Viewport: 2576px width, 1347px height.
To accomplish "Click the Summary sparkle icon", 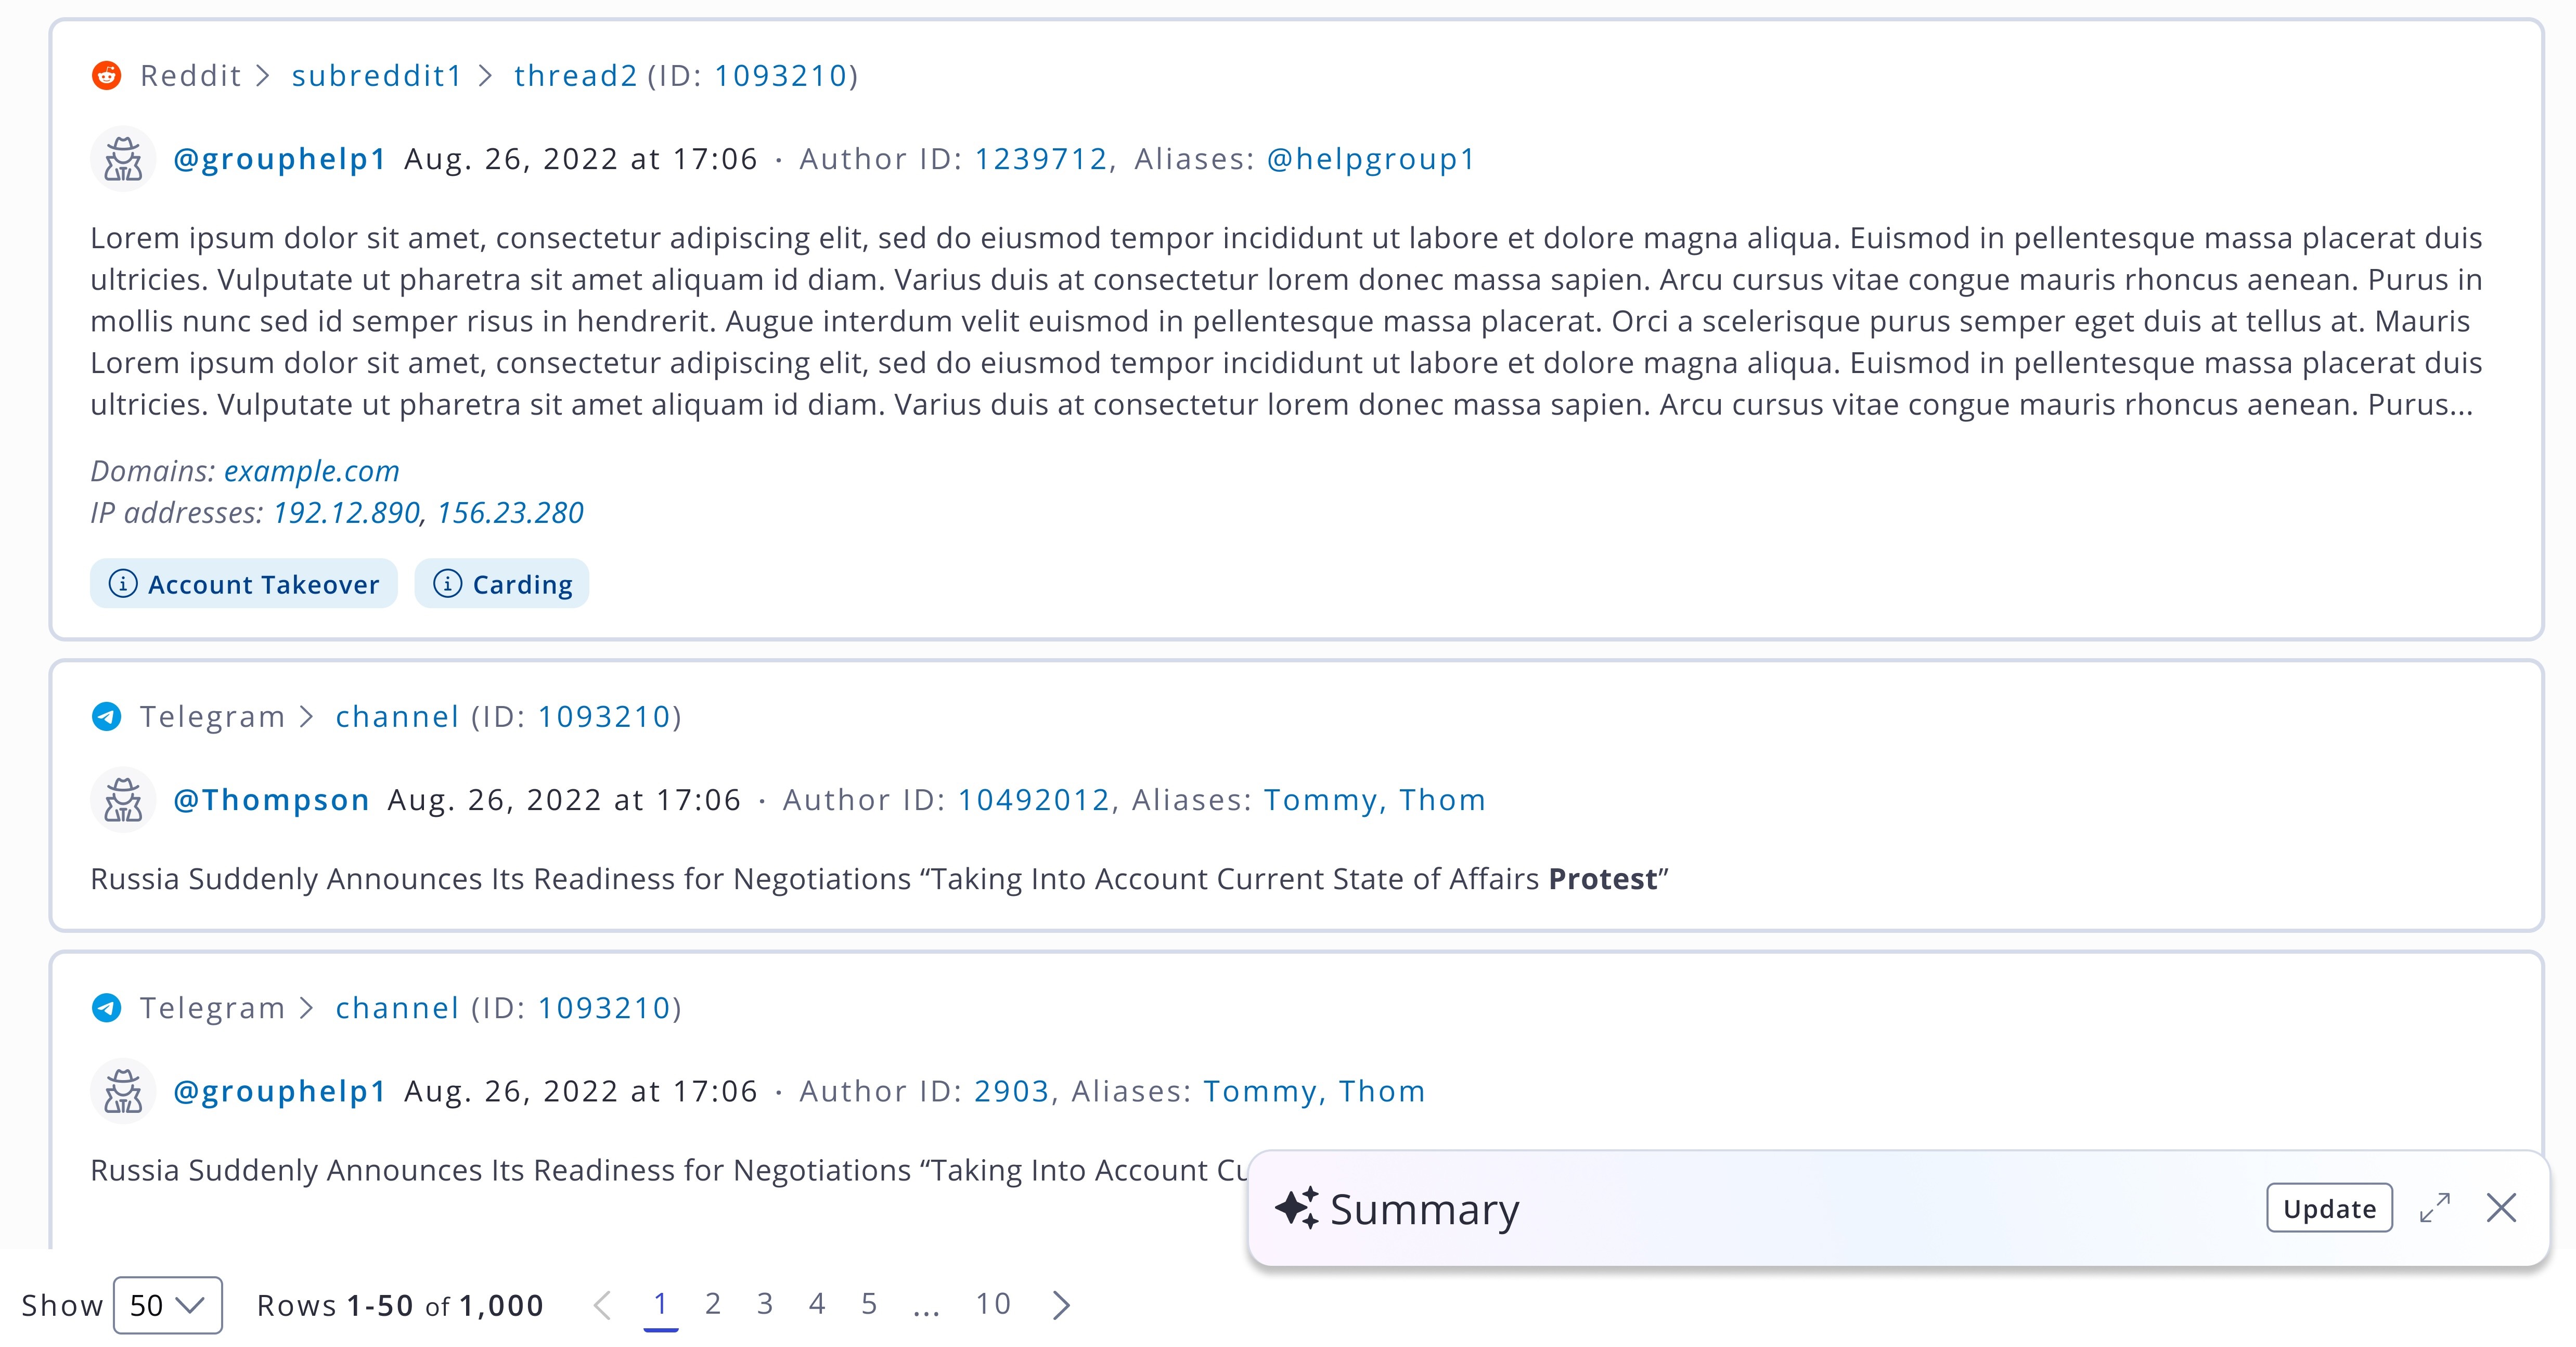I will click(1297, 1208).
